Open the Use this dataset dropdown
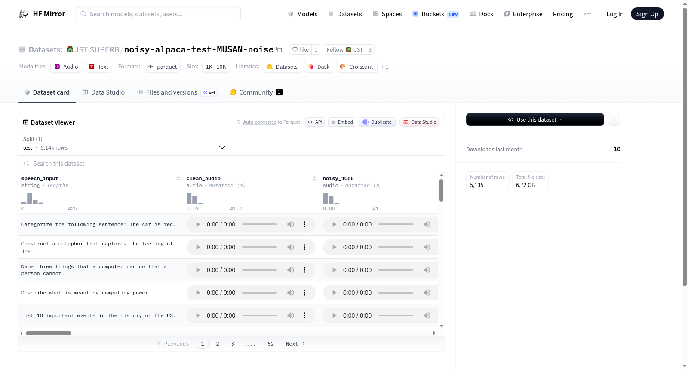 tap(535, 119)
